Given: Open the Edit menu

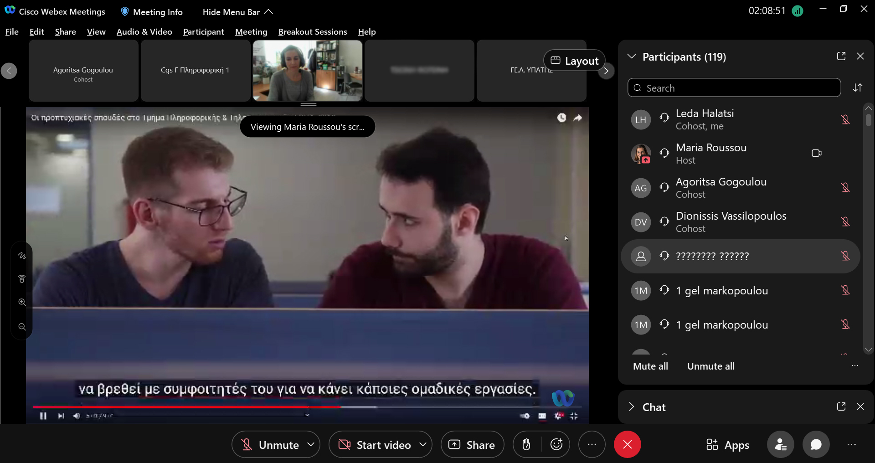Looking at the screenshot, I should 36,32.
